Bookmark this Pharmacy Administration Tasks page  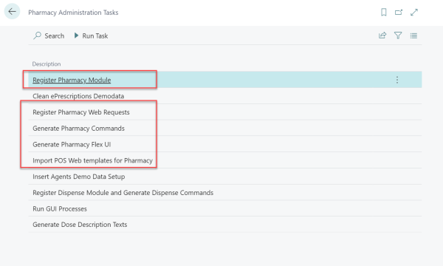[384, 12]
